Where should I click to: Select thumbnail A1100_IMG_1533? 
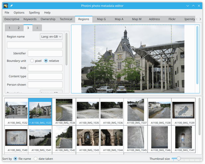pyautogui.click(x=40, y=112)
